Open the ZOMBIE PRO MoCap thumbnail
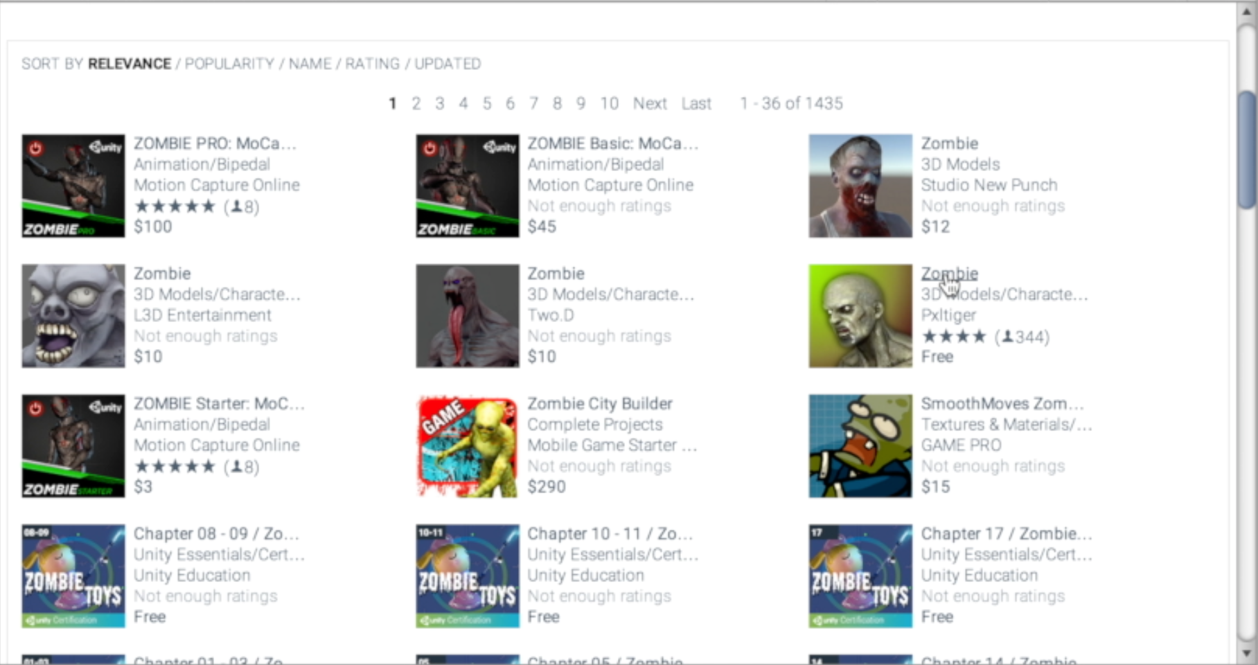This screenshot has width=1258, height=665. (73, 186)
